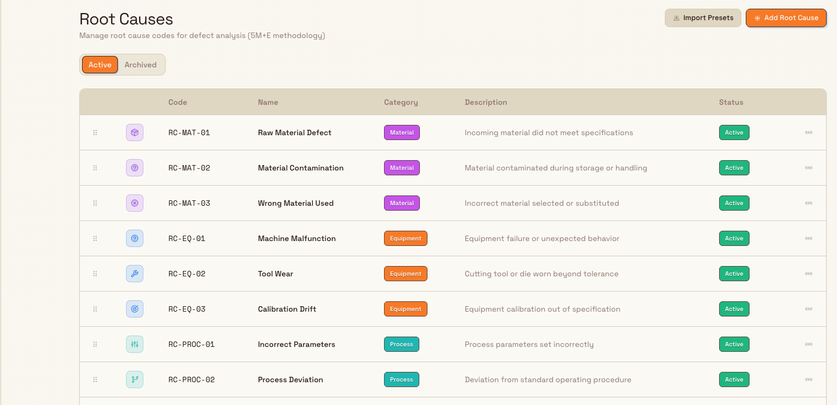Click the name Material Contamination
Image resolution: width=837 pixels, height=405 pixels.
coord(301,168)
